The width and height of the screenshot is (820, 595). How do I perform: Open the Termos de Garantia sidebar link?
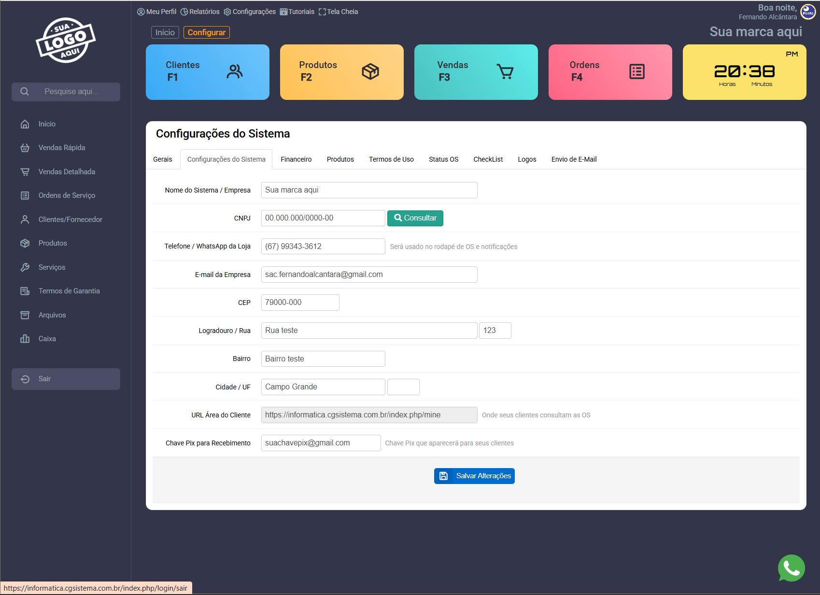pos(69,291)
